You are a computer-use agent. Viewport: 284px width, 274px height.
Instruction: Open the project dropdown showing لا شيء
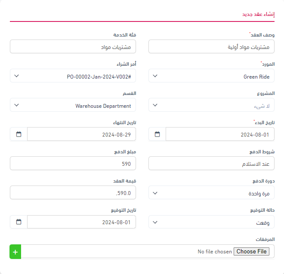pyautogui.click(x=211, y=105)
